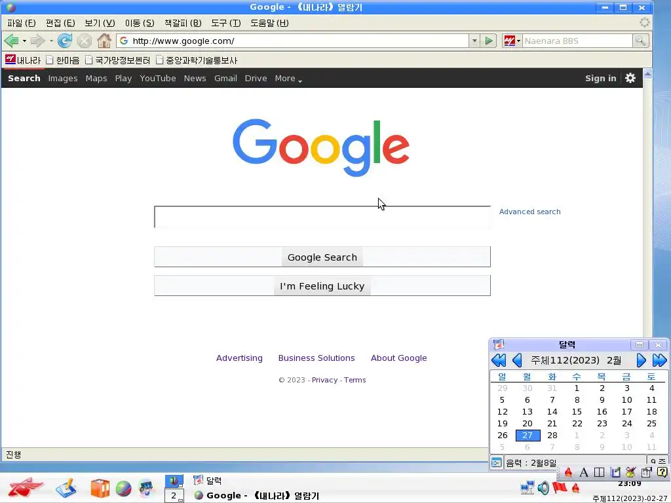Open the Business Solutions link
This screenshot has height=503, width=671.
coord(316,358)
